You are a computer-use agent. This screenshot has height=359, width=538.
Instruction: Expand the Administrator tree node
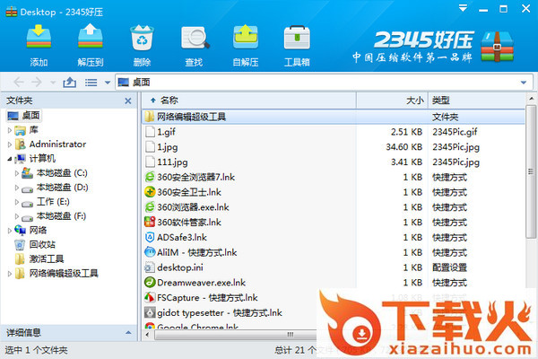[x=10, y=144]
